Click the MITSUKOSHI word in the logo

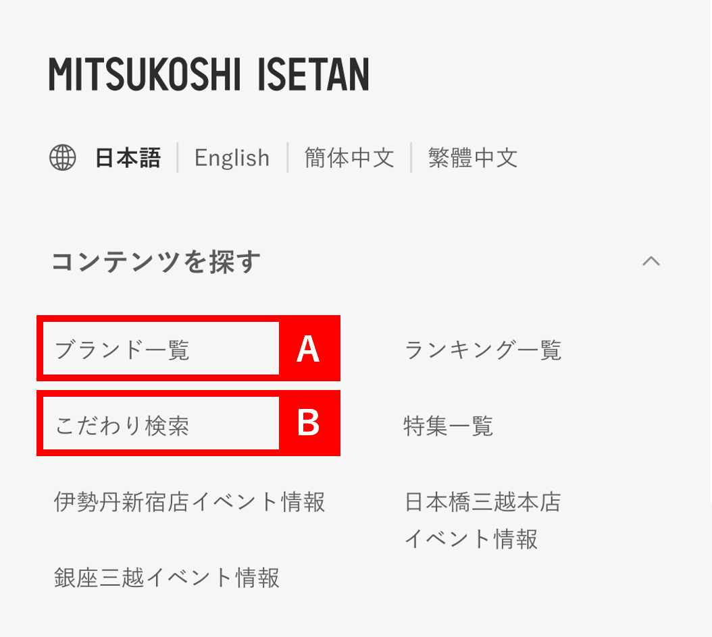pyautogui.click(x=145, y=74)
